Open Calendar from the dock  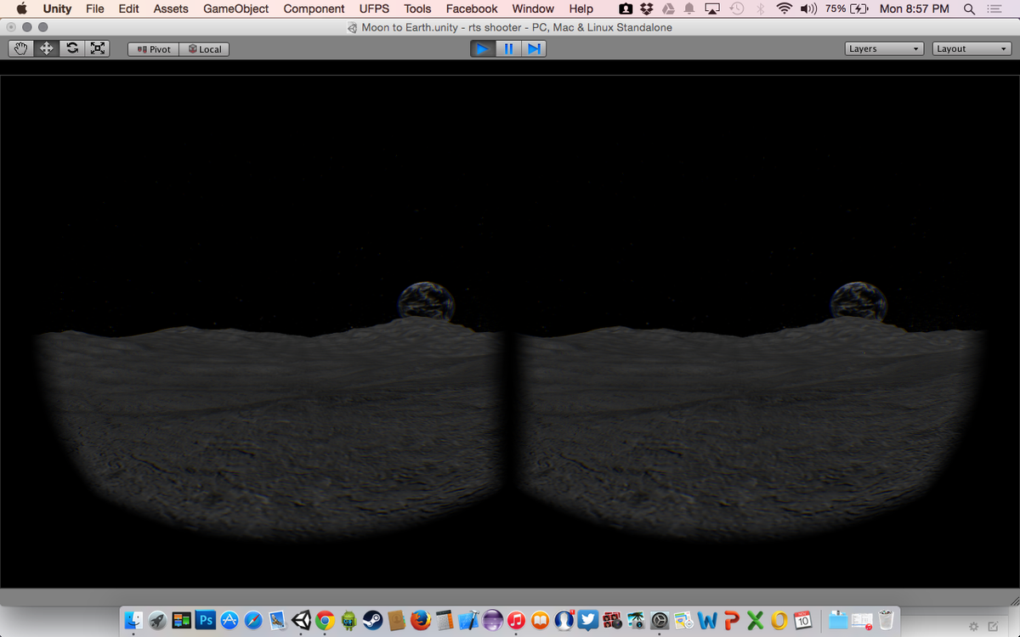pos(802,621)
